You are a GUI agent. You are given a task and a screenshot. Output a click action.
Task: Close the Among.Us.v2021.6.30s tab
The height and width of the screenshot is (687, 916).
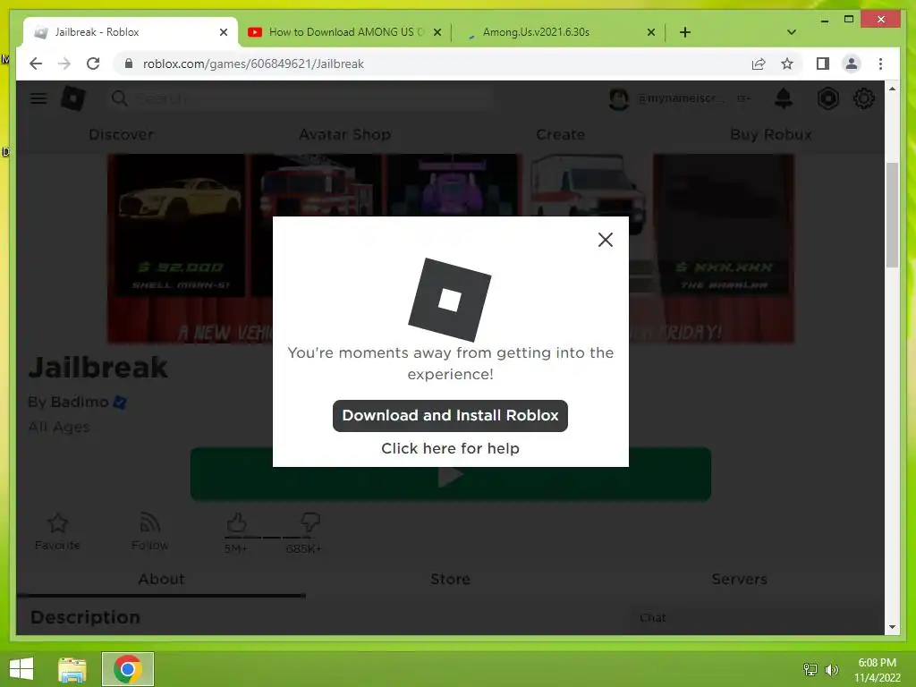coord(651,32)
